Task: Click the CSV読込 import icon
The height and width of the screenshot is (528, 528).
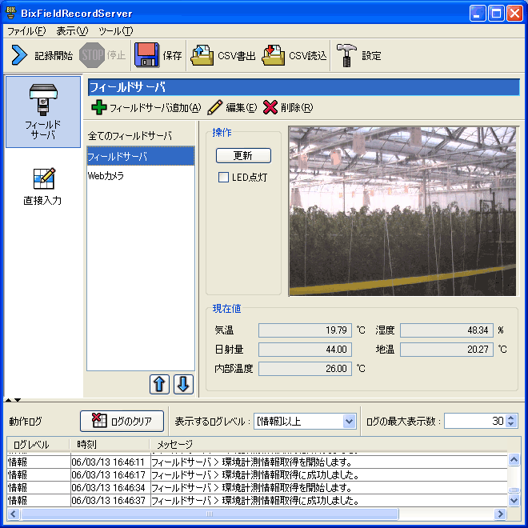Action: point(274,56)
